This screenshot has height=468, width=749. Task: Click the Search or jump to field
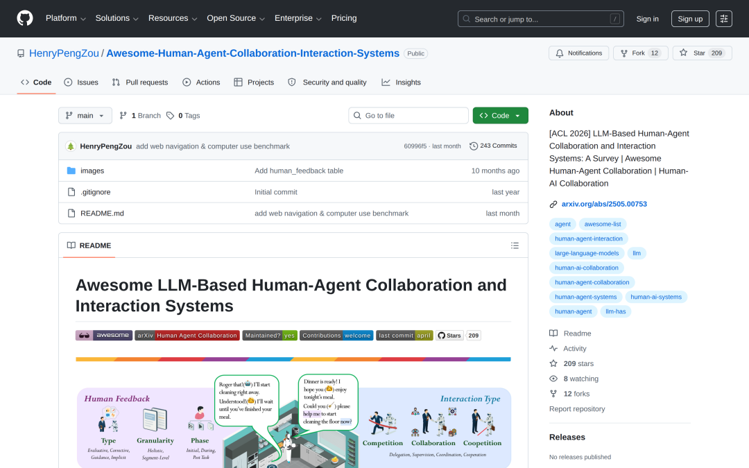(x=540, y=19)
